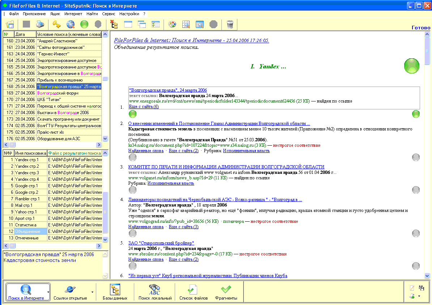Open the color palette icon

click(172, 24)
